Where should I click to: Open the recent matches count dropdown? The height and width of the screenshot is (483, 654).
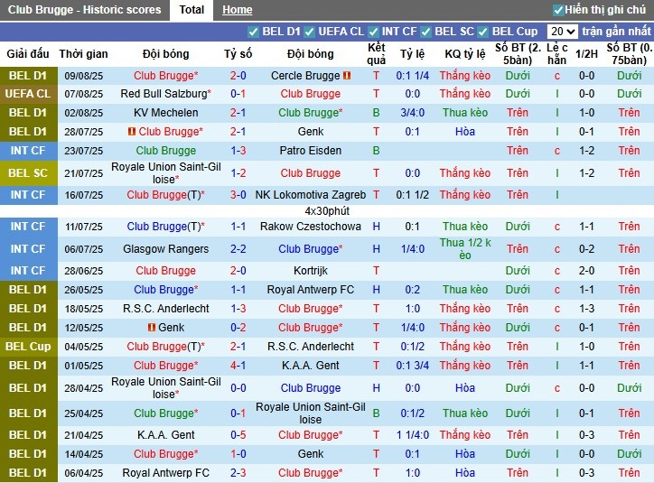tap(562, 32)
